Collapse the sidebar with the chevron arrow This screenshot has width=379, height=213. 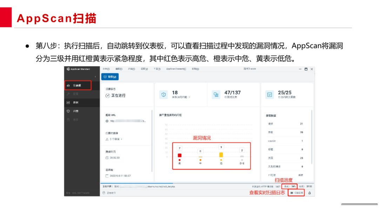click(x=95, y=77)
